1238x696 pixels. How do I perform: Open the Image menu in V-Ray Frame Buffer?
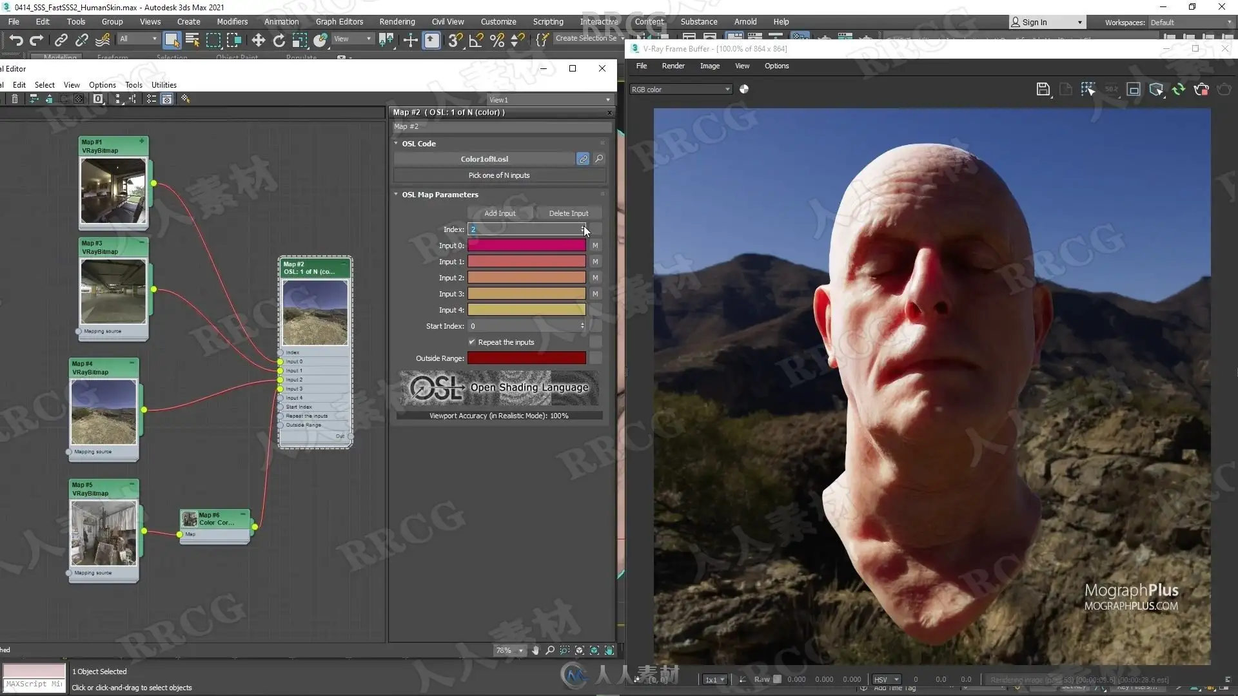[710, 66]
